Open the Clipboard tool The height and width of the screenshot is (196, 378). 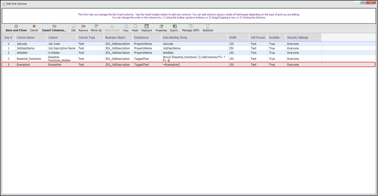pos(146,28)
